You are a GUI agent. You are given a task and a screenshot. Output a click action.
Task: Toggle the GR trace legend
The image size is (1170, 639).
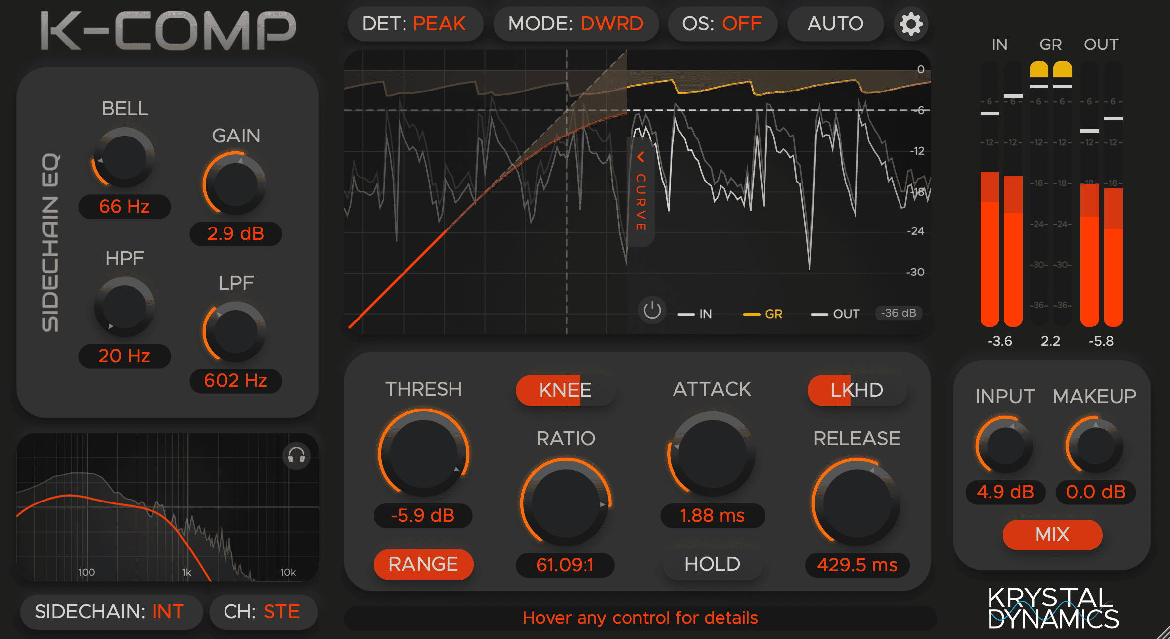pos(763,314)
